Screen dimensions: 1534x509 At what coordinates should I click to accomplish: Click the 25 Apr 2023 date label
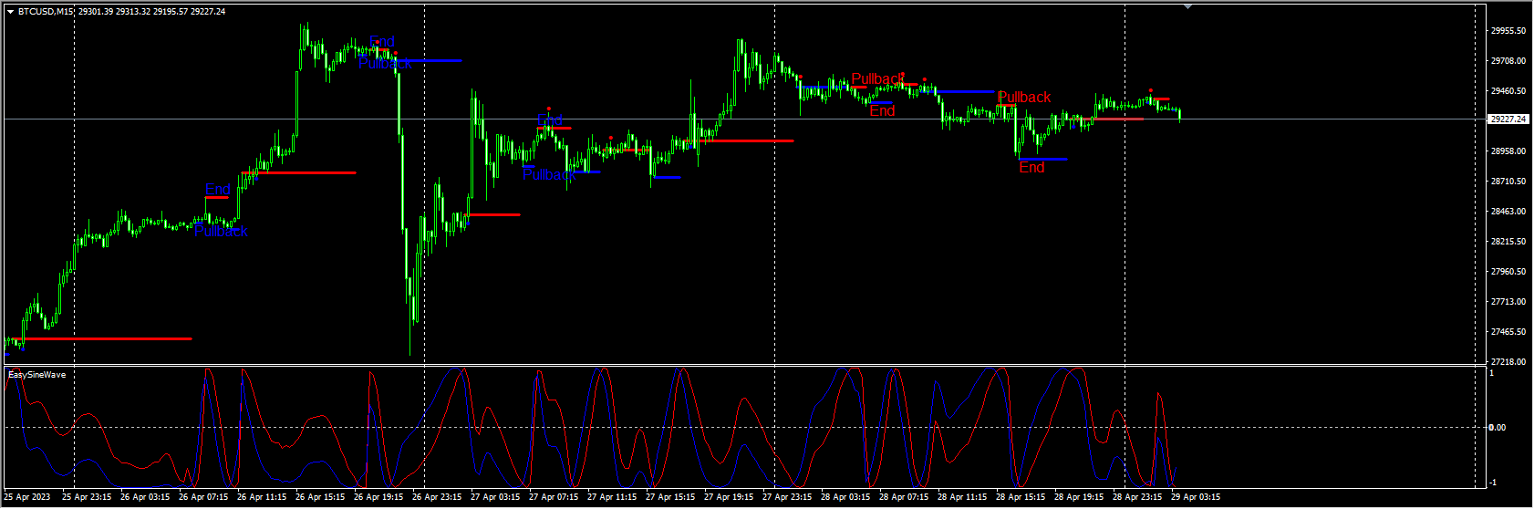pos(27,498)
